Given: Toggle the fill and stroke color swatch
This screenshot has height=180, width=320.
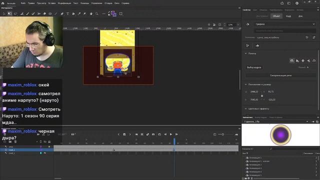Looking at the screenshot, I should (113, 14).
